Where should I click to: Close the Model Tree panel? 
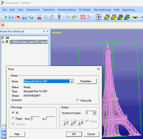coord(47,31)
